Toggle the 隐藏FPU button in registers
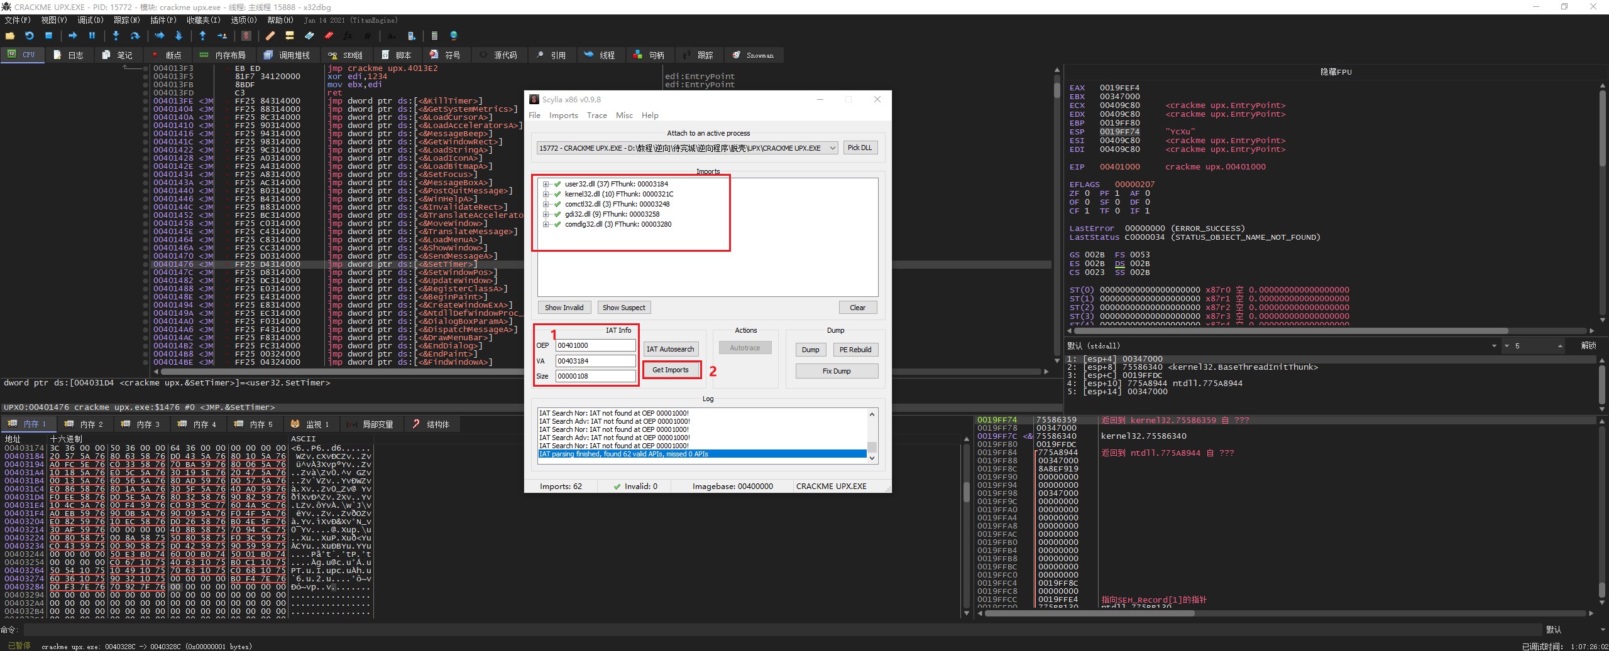Viewport: 1609px width, 651px height. tap(1336, 72)
